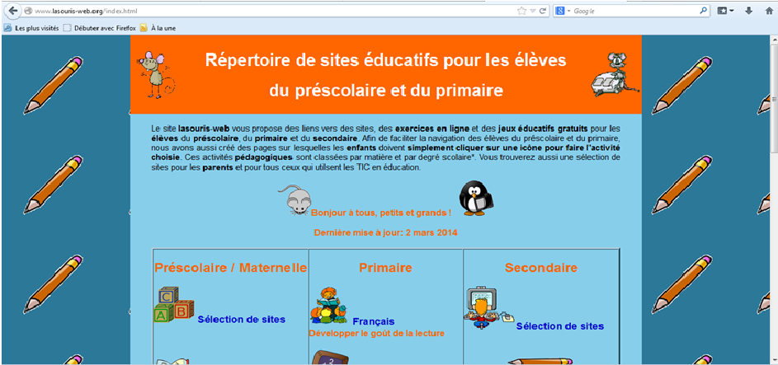Viewport: 778px width, 365px height.
Task: Open 'Les plus visités' bookmarks folder
Action: (x=31, y=27)
